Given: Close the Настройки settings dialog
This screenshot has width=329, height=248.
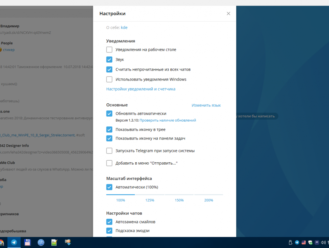Looking at the screenshot, I should point(228,14).
